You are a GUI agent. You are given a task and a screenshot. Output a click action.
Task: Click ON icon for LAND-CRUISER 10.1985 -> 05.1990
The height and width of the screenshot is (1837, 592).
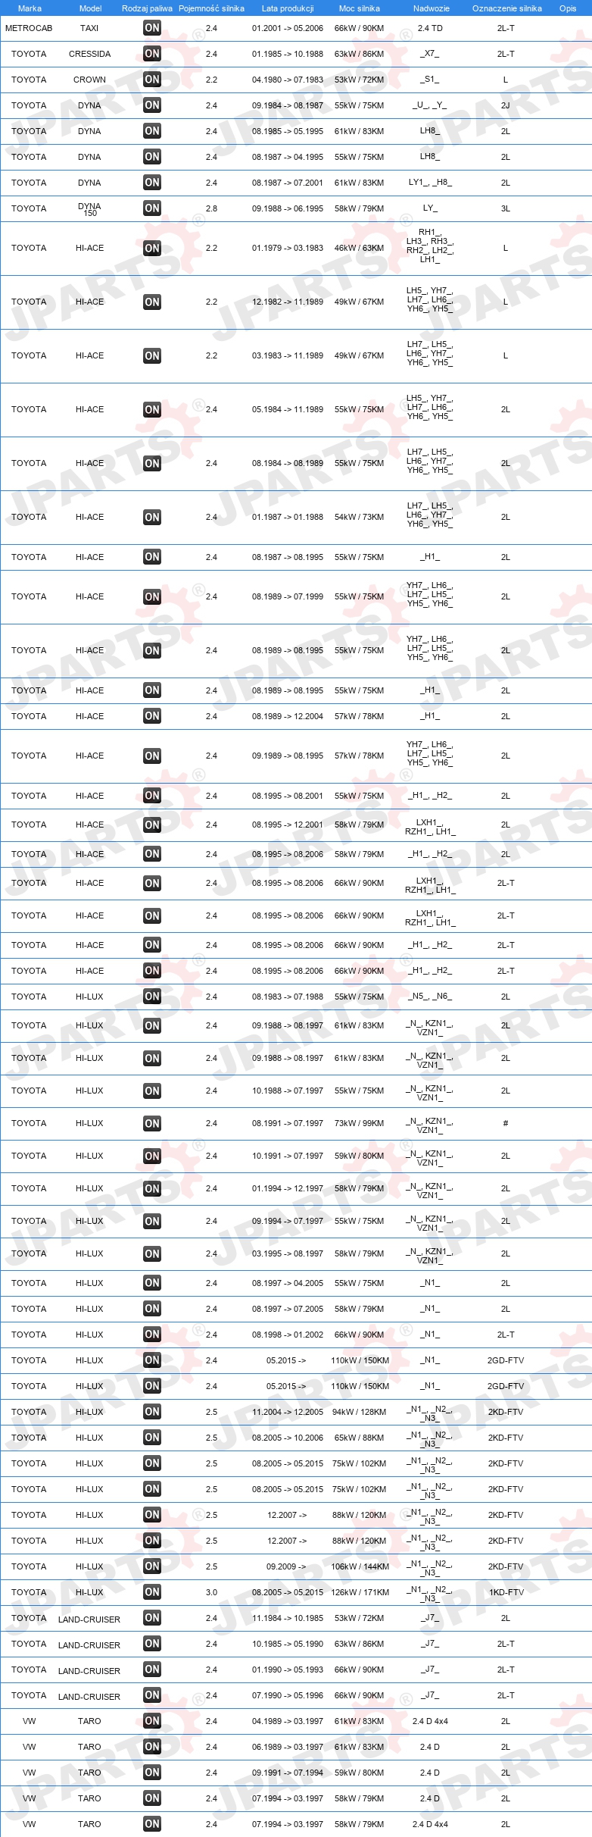tap(151, 1644)
